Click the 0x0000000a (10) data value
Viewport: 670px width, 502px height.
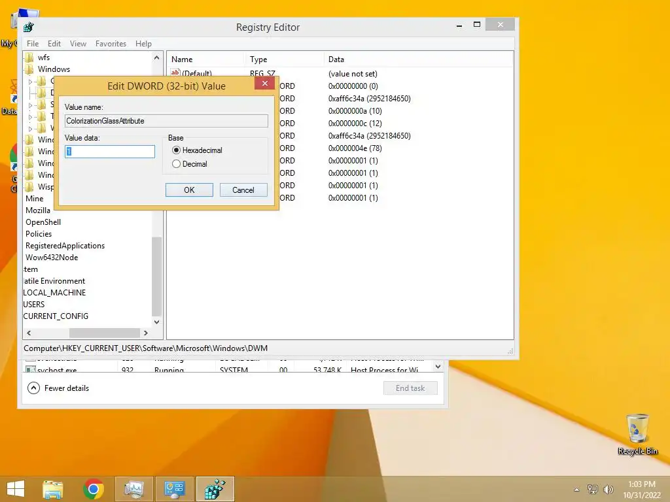tap(355, 111)
